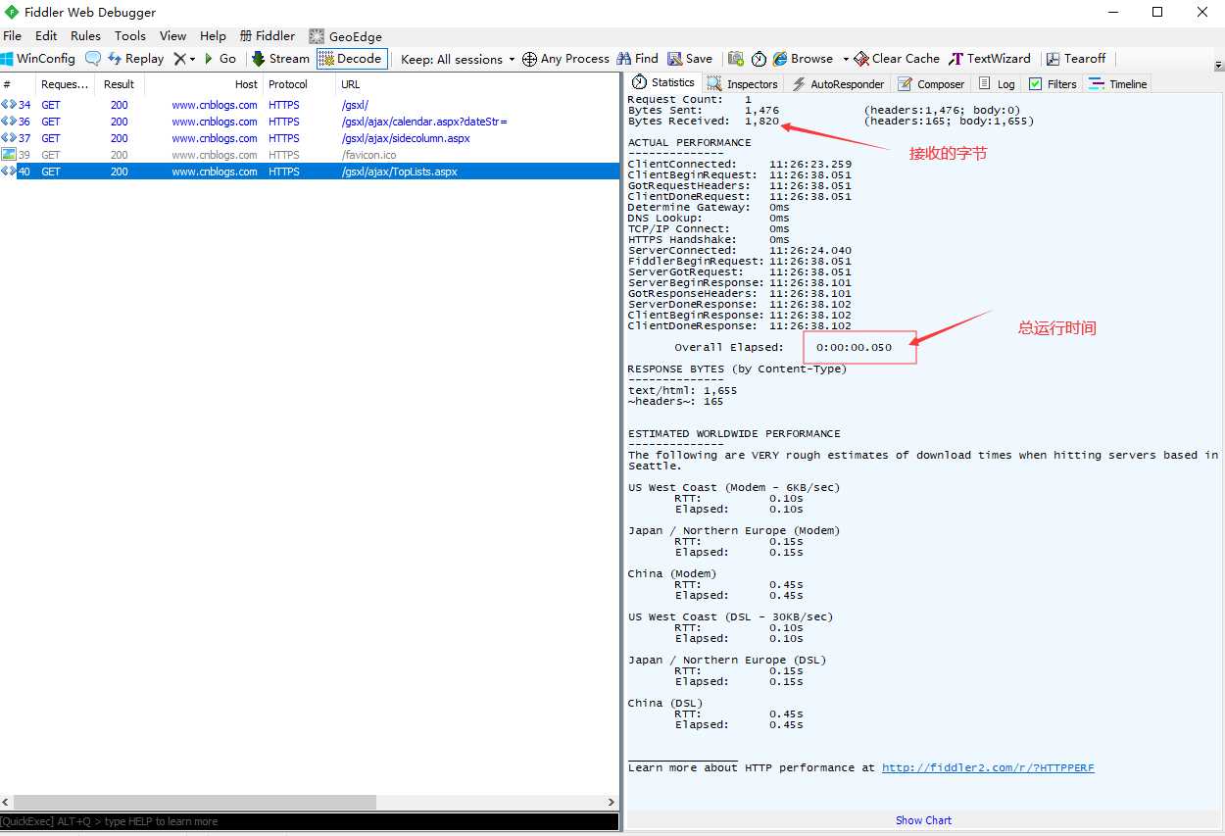Click the Any Process target picker

565,59
